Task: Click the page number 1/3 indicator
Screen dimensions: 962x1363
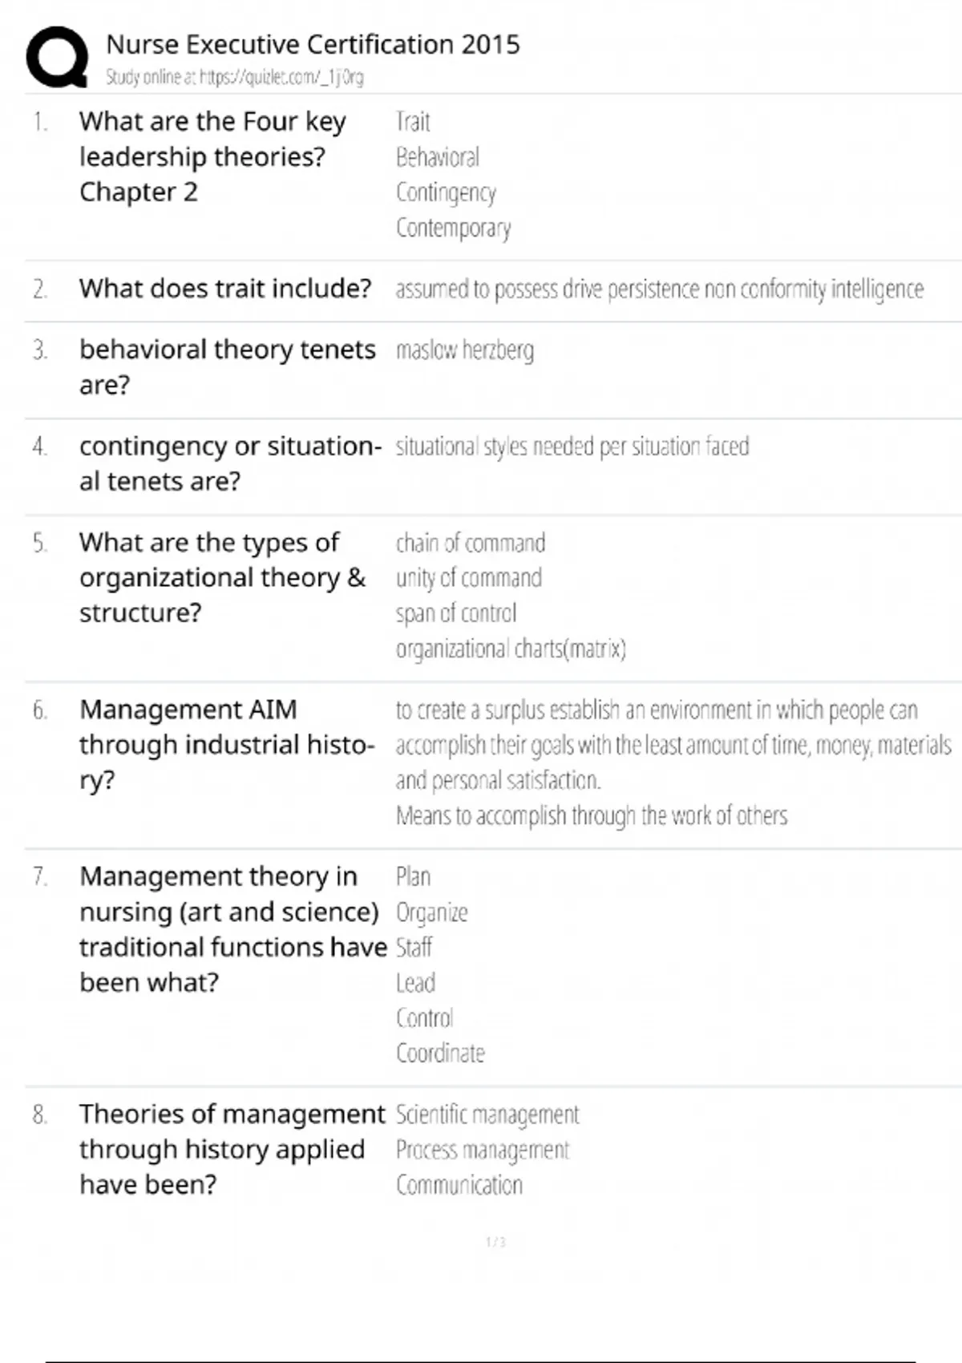Action: [x=495, y=1242]
